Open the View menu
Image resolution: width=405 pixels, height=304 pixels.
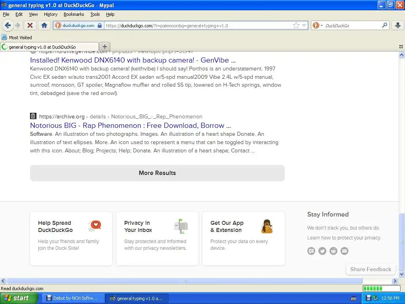click(x=33, y=14)
